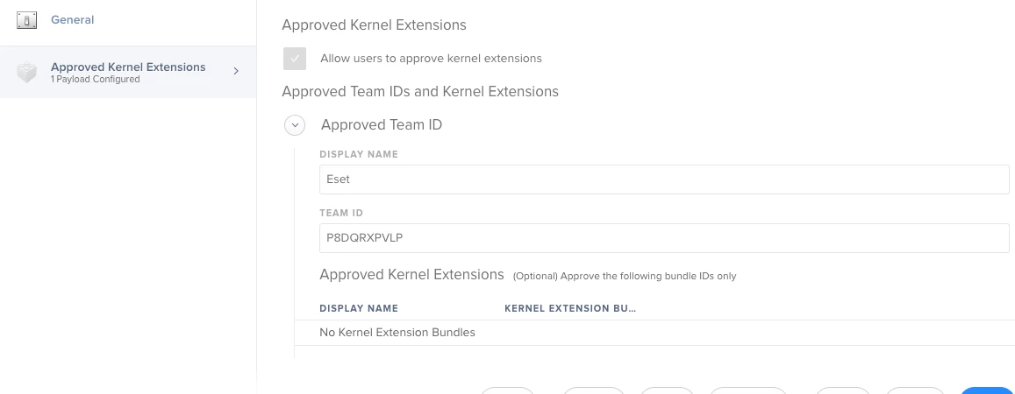Select Approved Kernel Extensions sidebar item
This screenshot has width=1015, height=394.
click(128, 73)
